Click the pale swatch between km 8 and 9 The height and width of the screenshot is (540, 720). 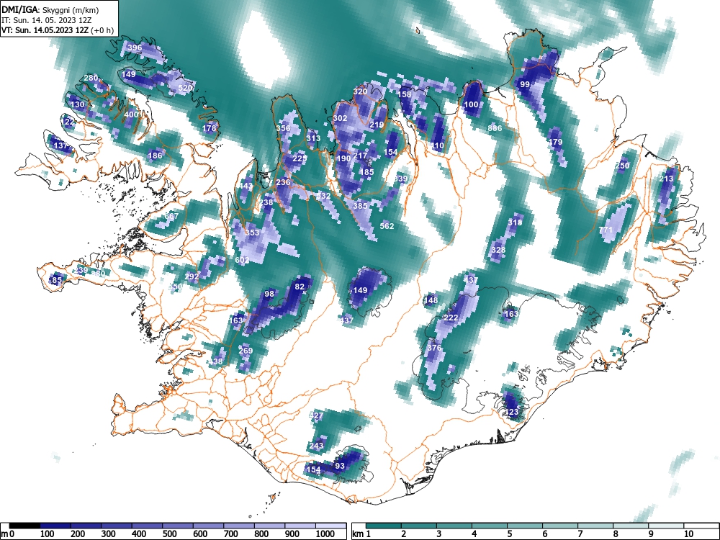click(631, 526)
